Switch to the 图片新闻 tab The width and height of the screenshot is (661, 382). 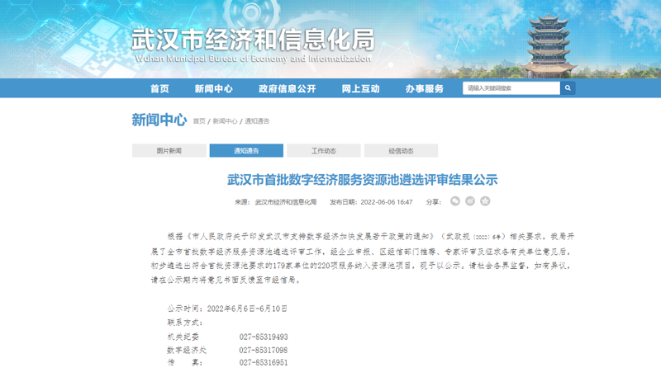coord(169,151)
